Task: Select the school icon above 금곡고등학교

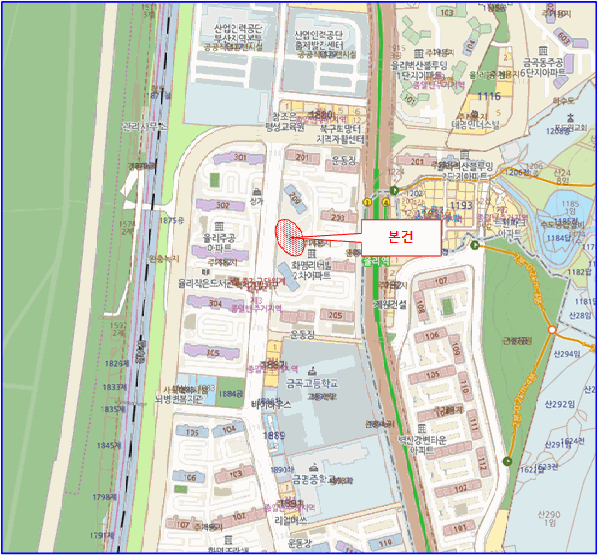Action: 313,371
